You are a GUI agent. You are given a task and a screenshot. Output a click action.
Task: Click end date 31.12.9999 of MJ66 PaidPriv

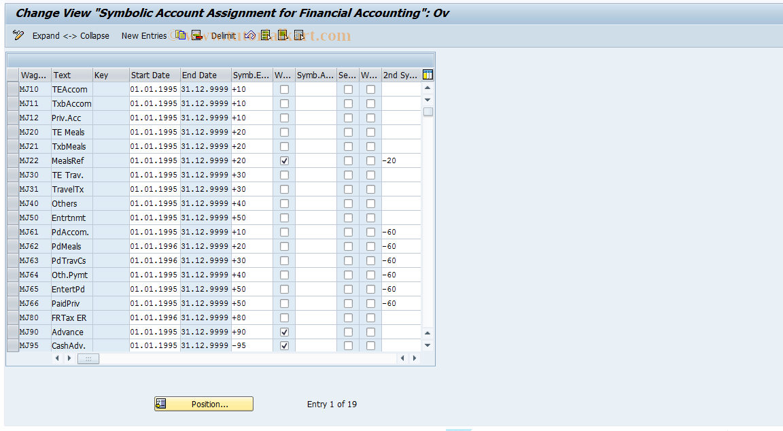[205, 304]
